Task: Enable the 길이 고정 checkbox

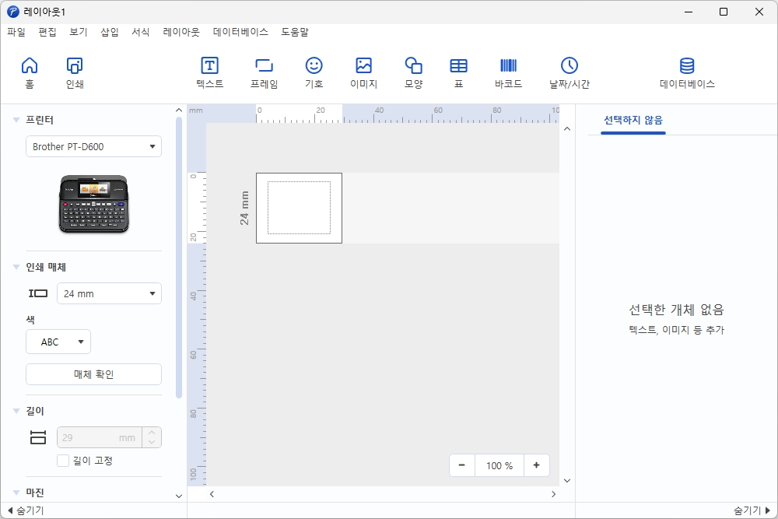Action: [x=63, y=461]
